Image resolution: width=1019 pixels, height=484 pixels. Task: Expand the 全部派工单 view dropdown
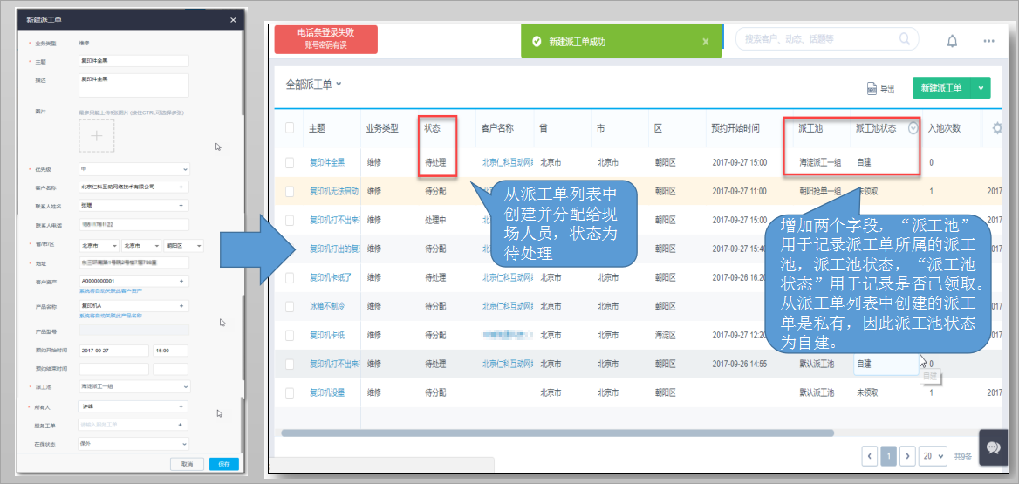(x=339, y=84)
